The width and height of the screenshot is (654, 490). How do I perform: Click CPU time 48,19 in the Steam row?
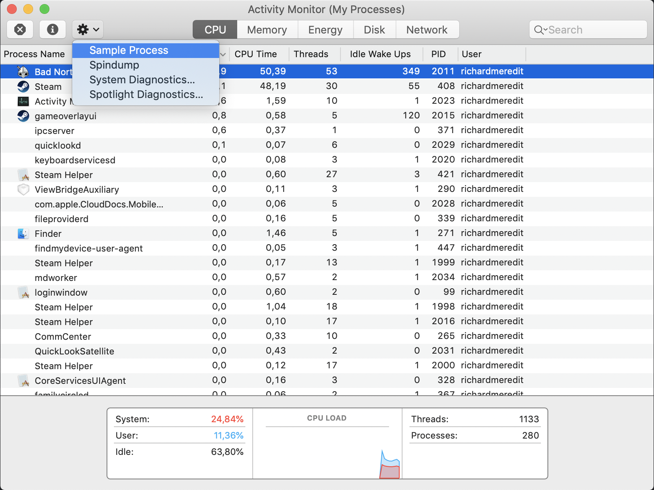pos(273,86)
